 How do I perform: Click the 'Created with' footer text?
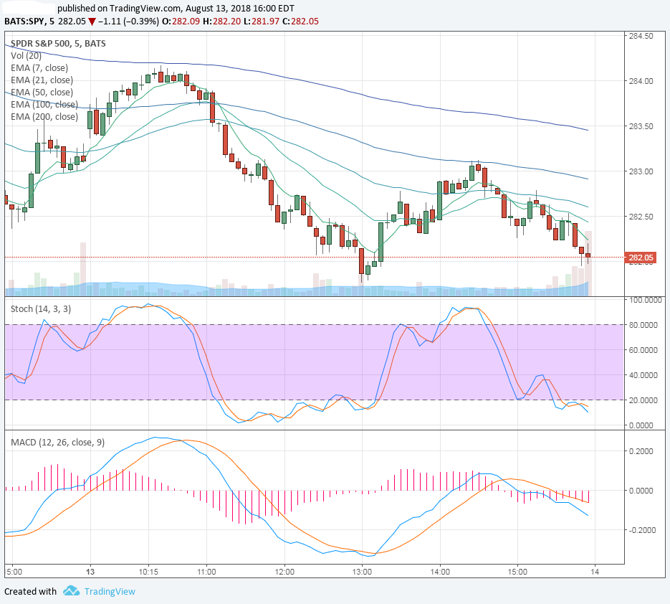click(x=30, y=592)
